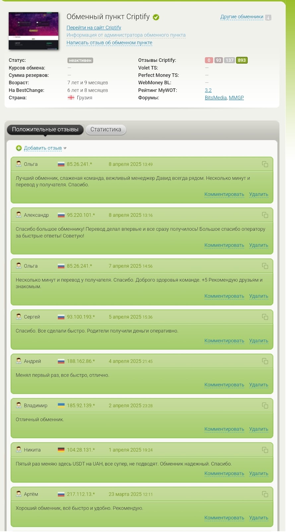Click the gray 93 reviews badge
295x532 pixels.
tap(218, 60)
